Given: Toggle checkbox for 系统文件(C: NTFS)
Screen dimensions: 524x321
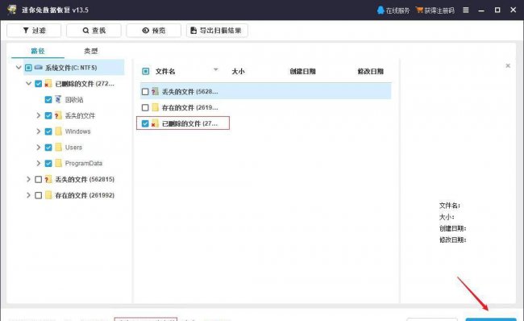Looking at the screenshot, I should (x=28, y=68).
